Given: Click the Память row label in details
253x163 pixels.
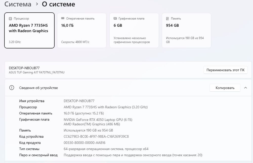Looking at the screenshot, I should [x=25, y=130].
